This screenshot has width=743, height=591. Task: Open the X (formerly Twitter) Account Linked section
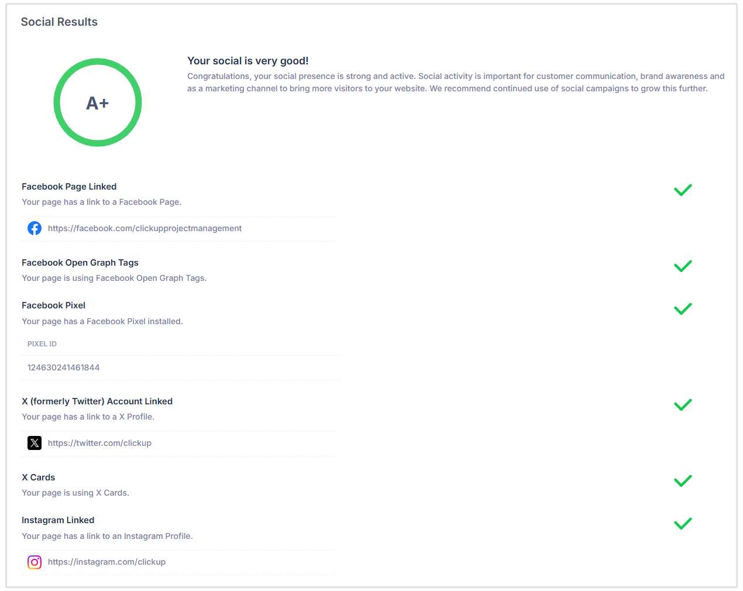pos(97,401)
